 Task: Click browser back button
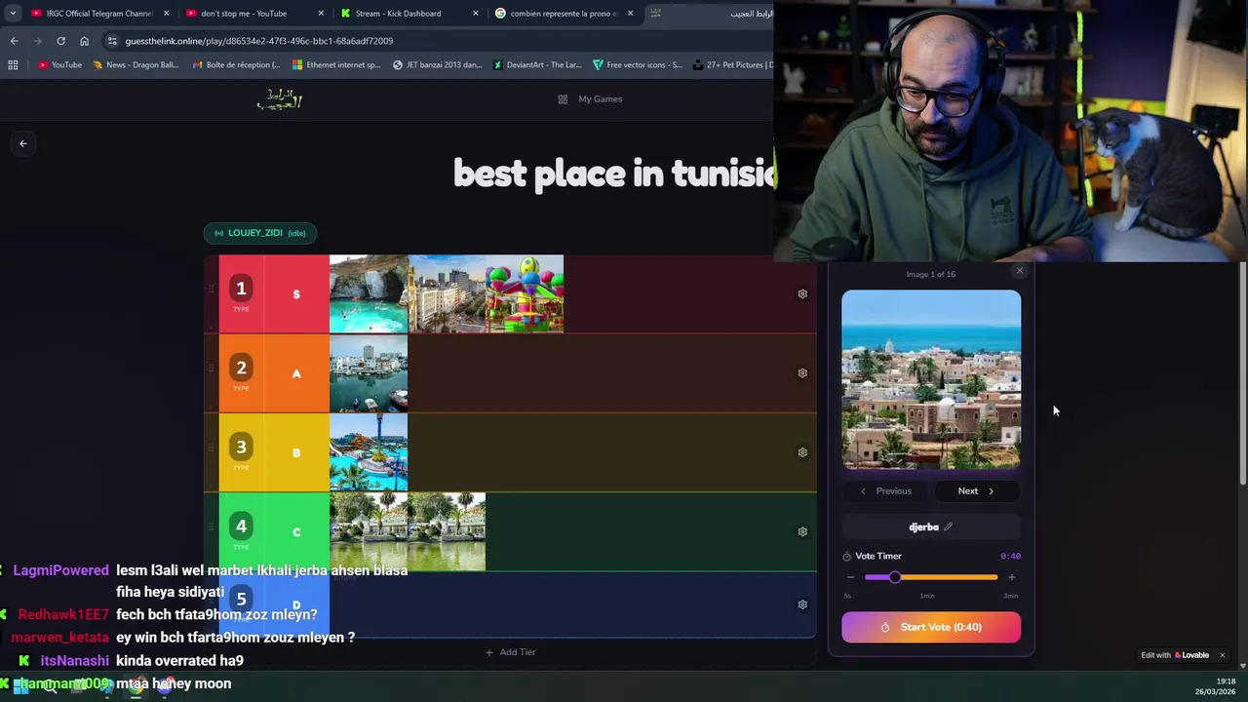pyautogui.click(x=14, y=41)
